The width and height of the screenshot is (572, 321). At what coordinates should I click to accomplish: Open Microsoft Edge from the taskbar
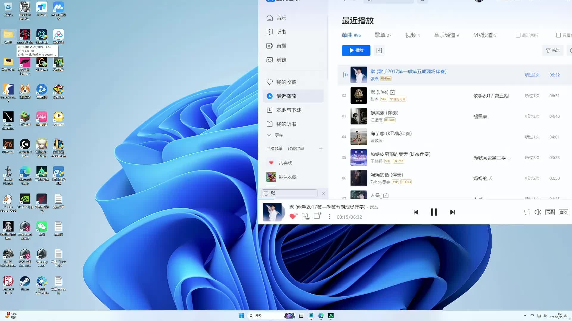(321, 316)
